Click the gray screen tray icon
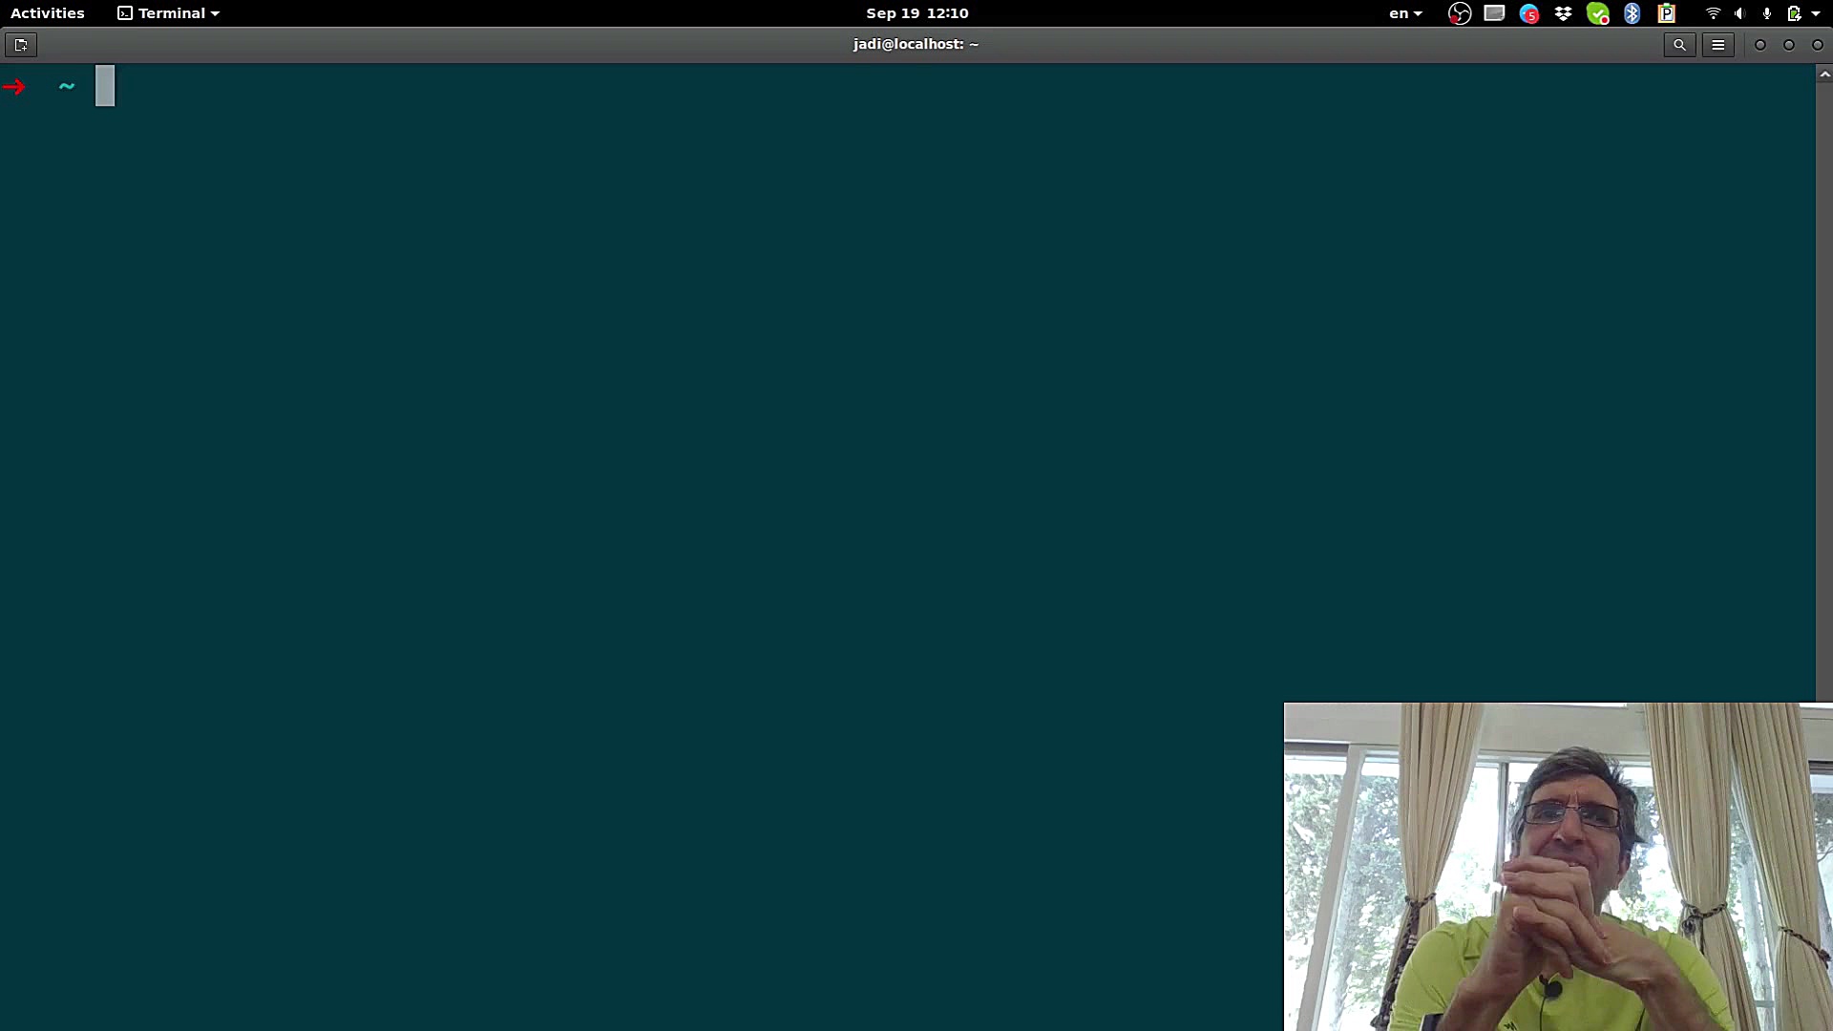This screenshot has height=1031, width=1833. pos(1494,13)
